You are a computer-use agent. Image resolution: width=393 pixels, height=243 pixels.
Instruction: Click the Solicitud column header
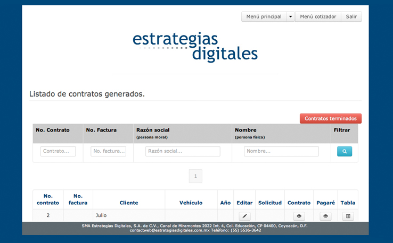(x=270, y=203)
